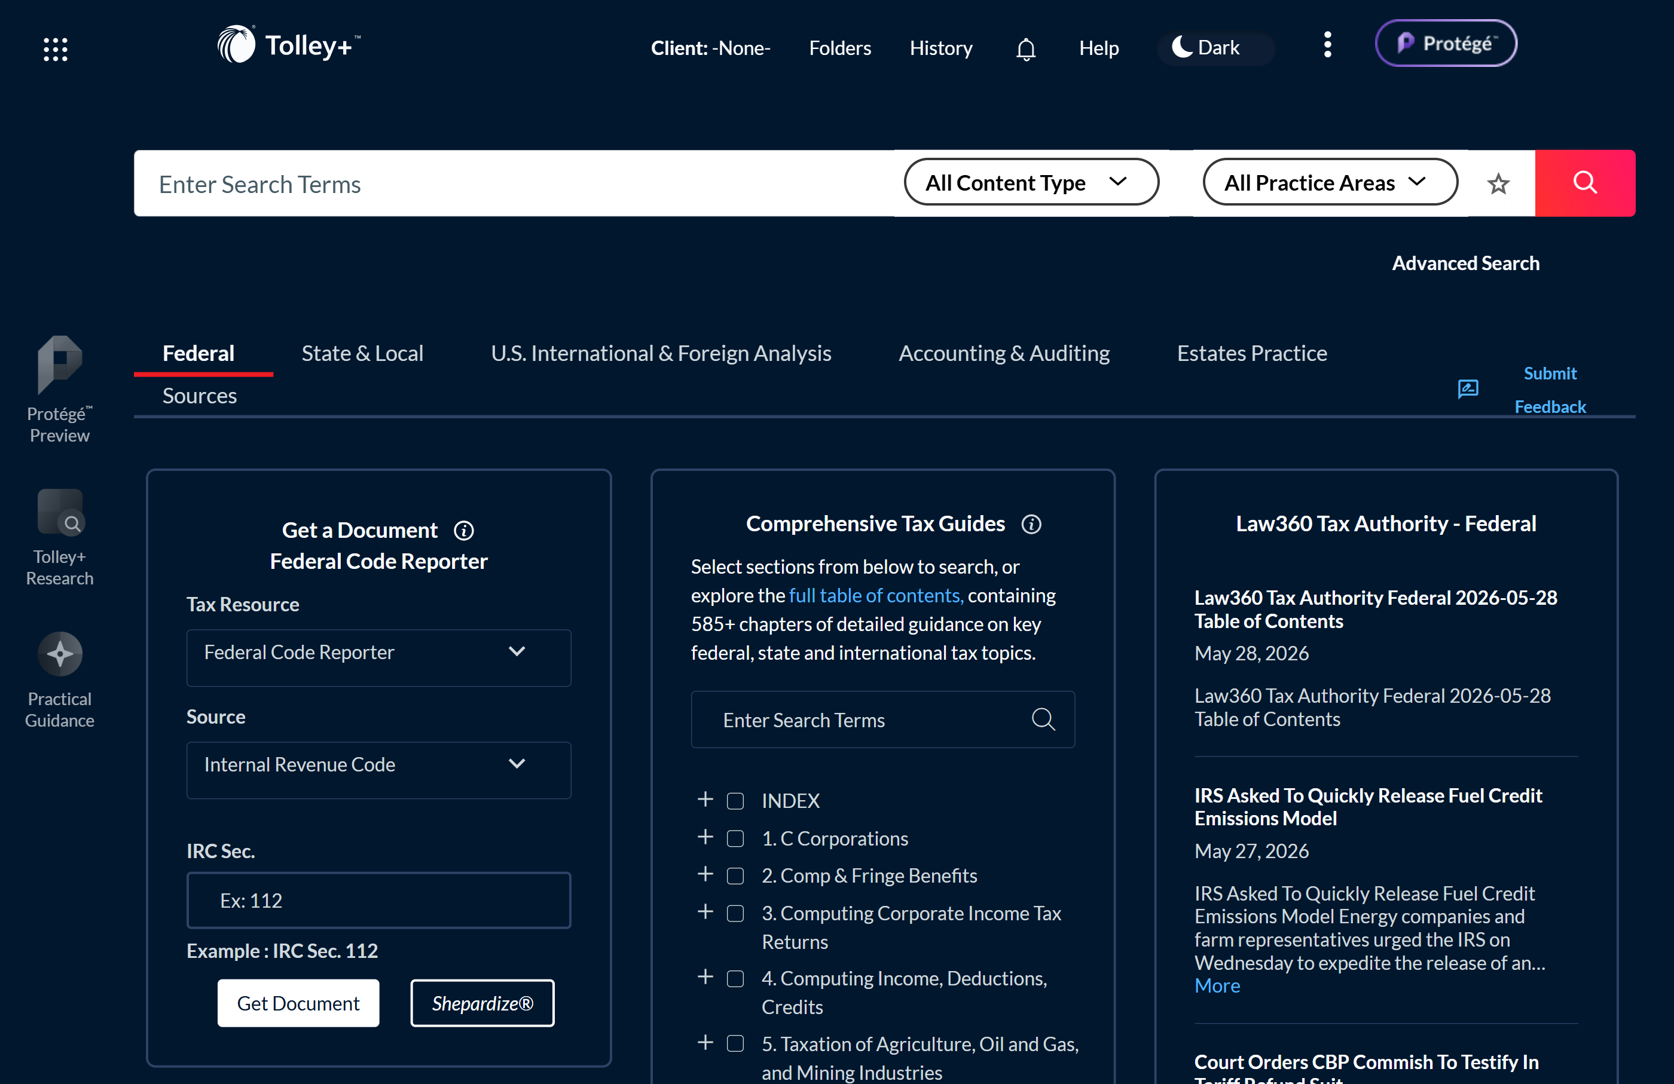Toggle the Dark mode switch
Screen dimensions: 1674x1084
1216,48
